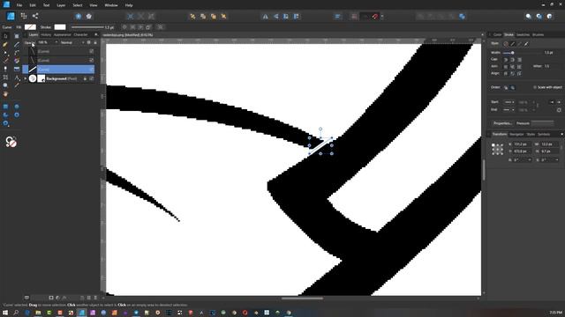This screenshot has height=317, width=565.
Task: Open the Layer menu
Action: 61,5
